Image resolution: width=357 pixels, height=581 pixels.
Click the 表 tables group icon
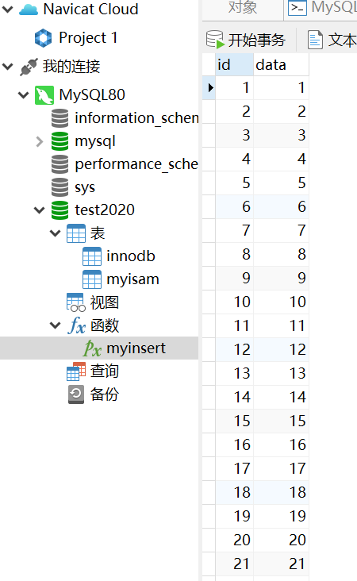[x=76, y=233]
